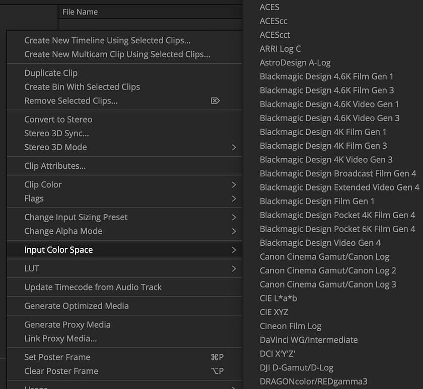Select DRAGONcolor/REDgamma3
The image size is (423, 389).
tap(313, 381)
